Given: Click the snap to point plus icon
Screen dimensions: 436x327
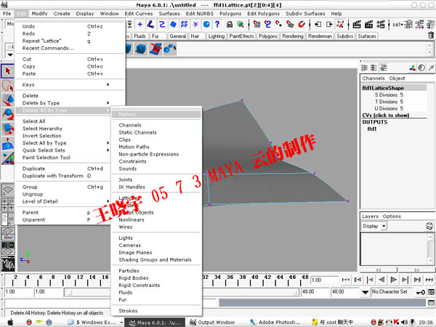Looking at the screenshot, I should pyautogui.click(x=140, y=25).
